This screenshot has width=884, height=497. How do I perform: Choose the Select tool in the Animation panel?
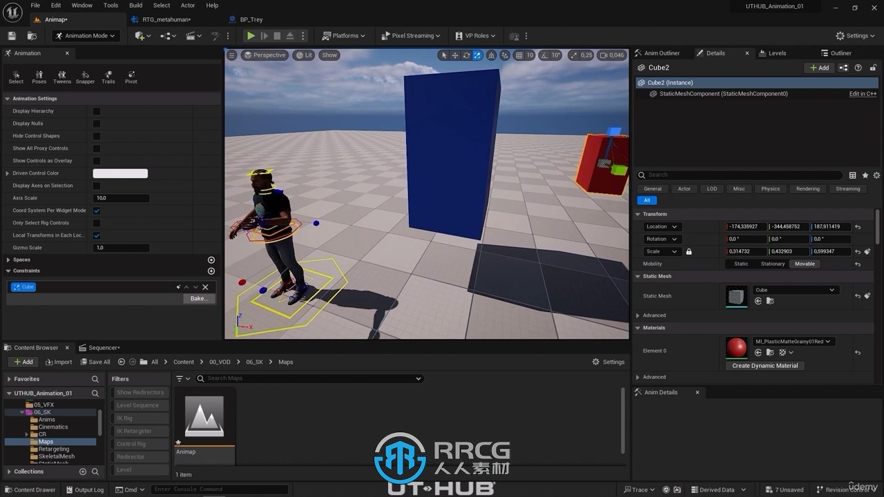tap(16, 77)
